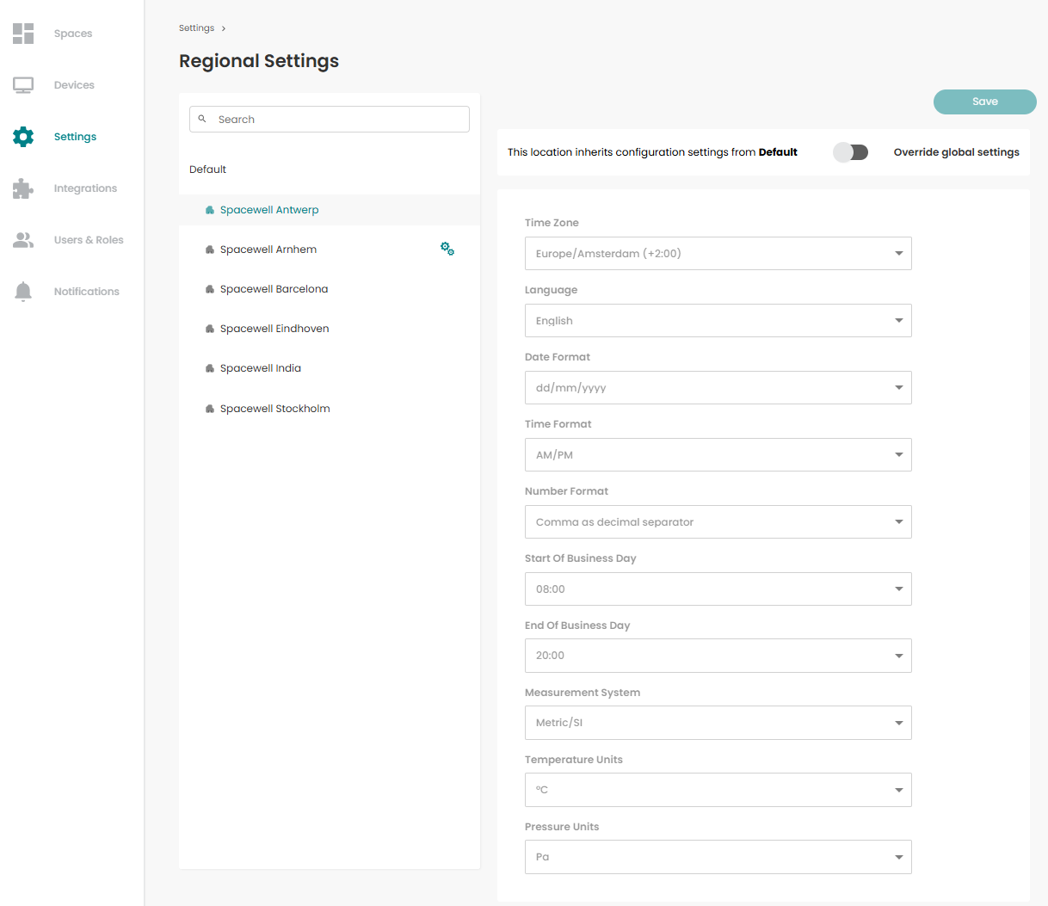Open the Time Format dropdown
1048x906 pixels.
coord(718,455)
